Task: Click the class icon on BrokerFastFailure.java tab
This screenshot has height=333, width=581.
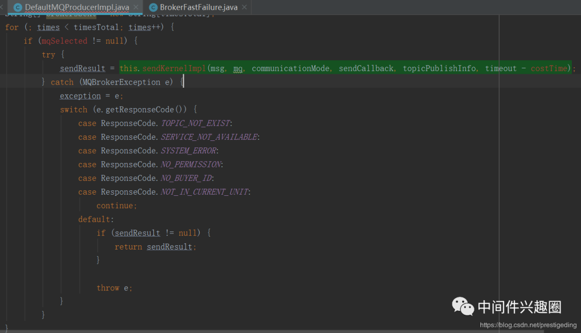Action: [x=153, y=7]
